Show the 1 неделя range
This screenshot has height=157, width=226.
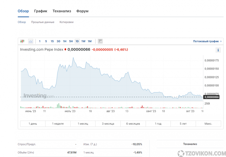58,124
